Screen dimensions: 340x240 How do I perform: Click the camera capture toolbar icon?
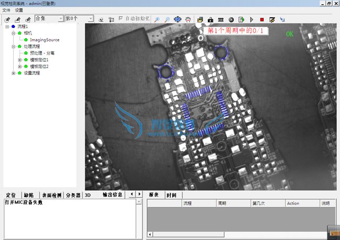[210, 19]
